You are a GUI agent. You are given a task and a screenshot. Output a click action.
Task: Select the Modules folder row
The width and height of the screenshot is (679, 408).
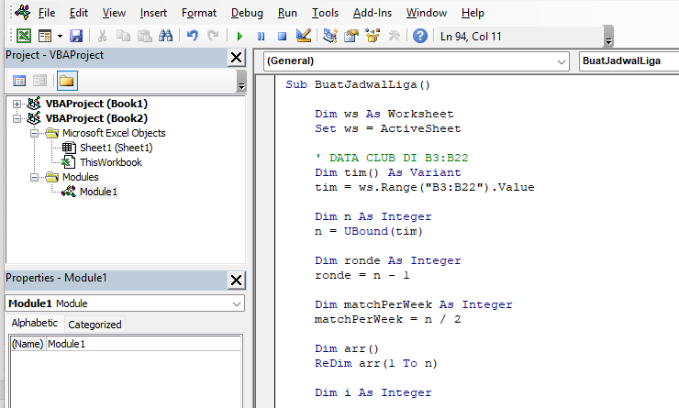pos(80,177)
